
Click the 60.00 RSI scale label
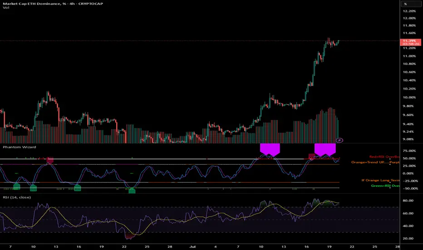point(408,213)
